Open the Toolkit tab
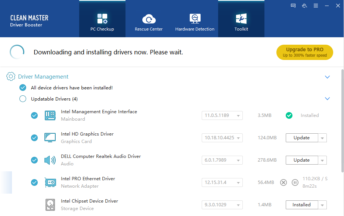 click(x=241, y=19)
